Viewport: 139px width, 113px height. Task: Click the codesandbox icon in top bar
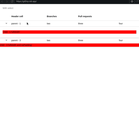[x=132, y=2]
